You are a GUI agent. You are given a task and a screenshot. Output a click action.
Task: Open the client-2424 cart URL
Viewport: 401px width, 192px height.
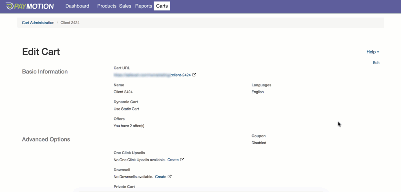tap(152, 75)
